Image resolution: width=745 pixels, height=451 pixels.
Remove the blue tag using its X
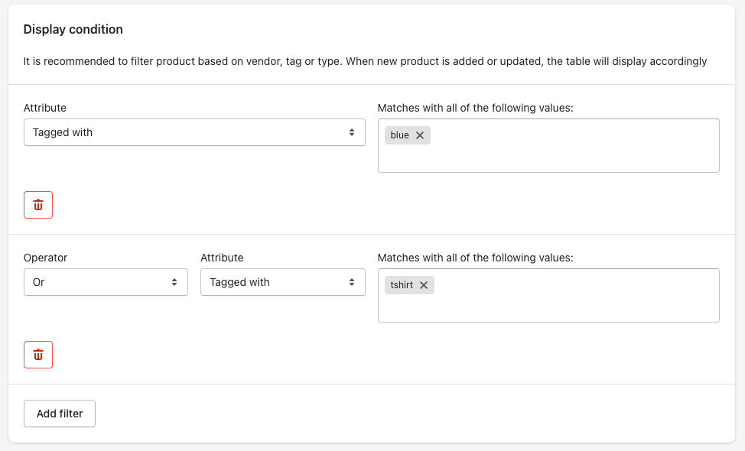click(x=420, y=135)
